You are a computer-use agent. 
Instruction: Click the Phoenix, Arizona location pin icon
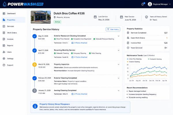click(54, 17)
